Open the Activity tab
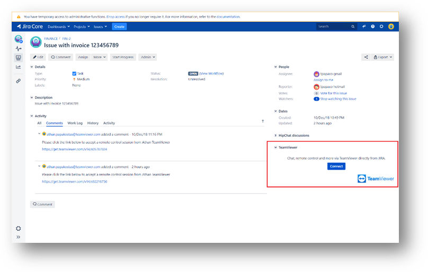 pos(109,123)
